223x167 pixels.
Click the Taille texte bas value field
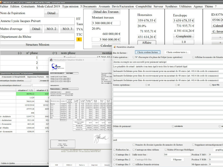[x=177, y=155]
